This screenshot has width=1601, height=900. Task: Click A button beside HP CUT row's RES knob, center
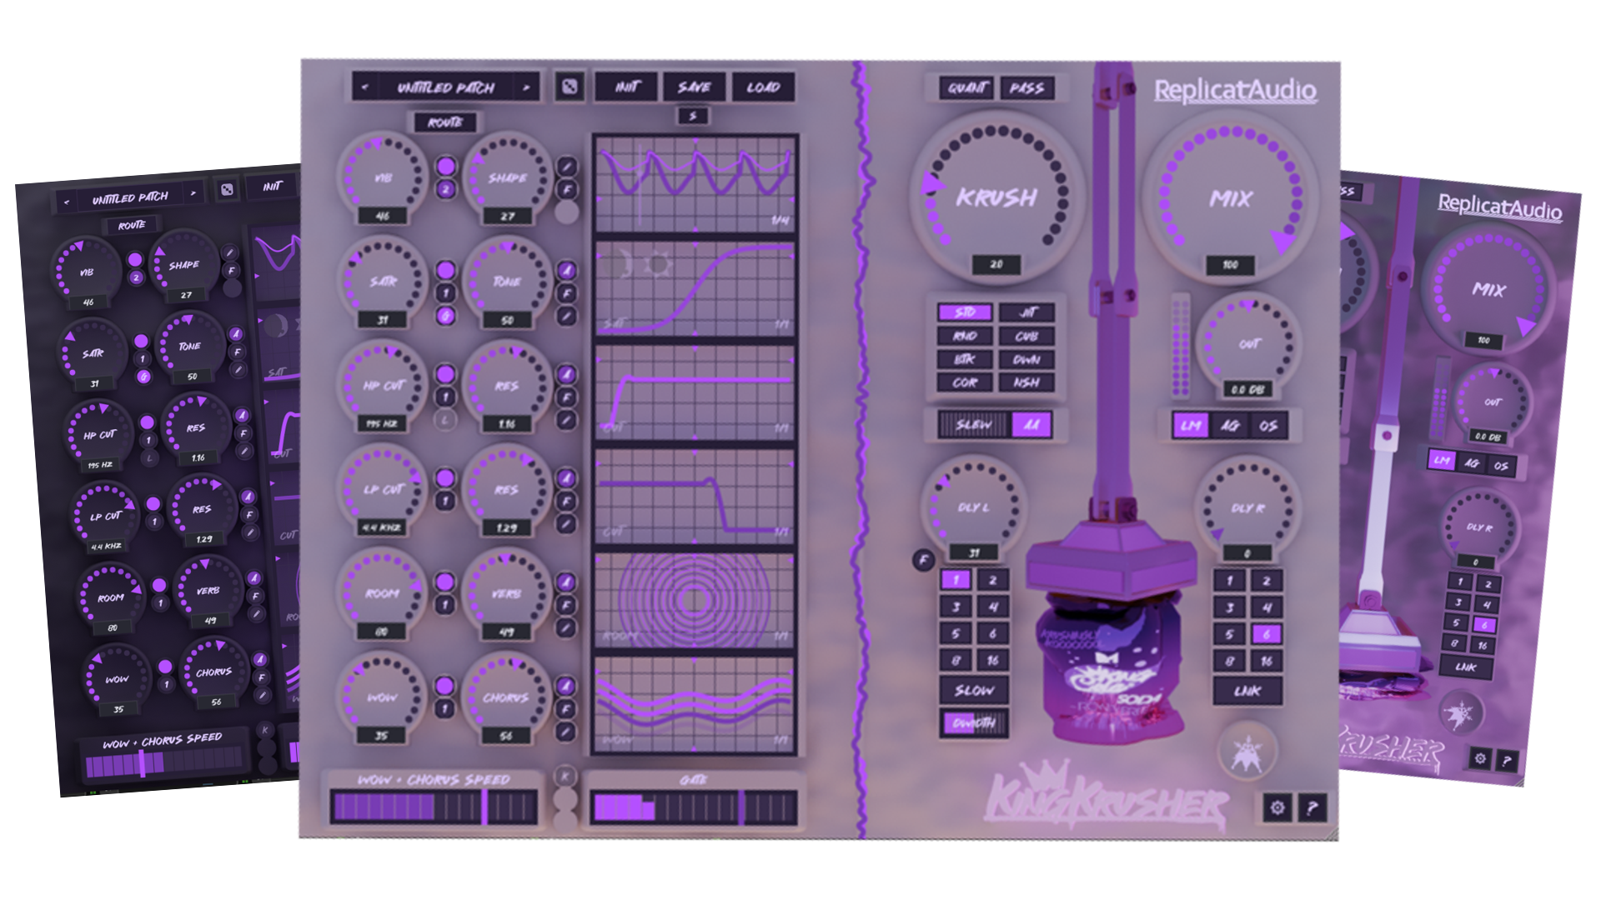tap(567, 374)
